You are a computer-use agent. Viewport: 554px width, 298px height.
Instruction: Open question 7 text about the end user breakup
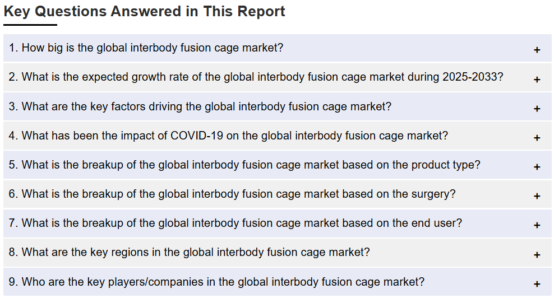(x=236, y=223)
